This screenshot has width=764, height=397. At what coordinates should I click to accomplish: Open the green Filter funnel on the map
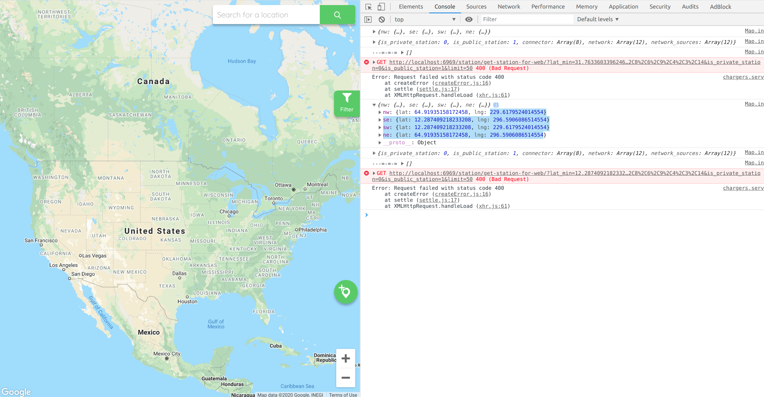[347, 103]
